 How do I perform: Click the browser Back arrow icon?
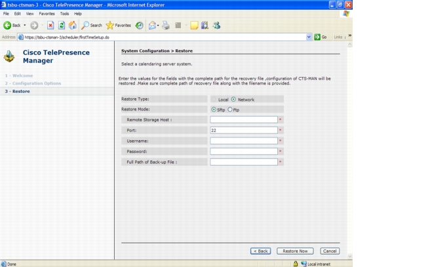[x=7, y=26]
